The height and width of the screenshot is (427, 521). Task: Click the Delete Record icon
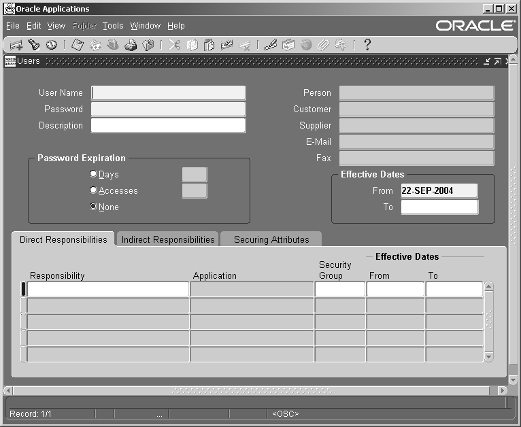point(244,45)
